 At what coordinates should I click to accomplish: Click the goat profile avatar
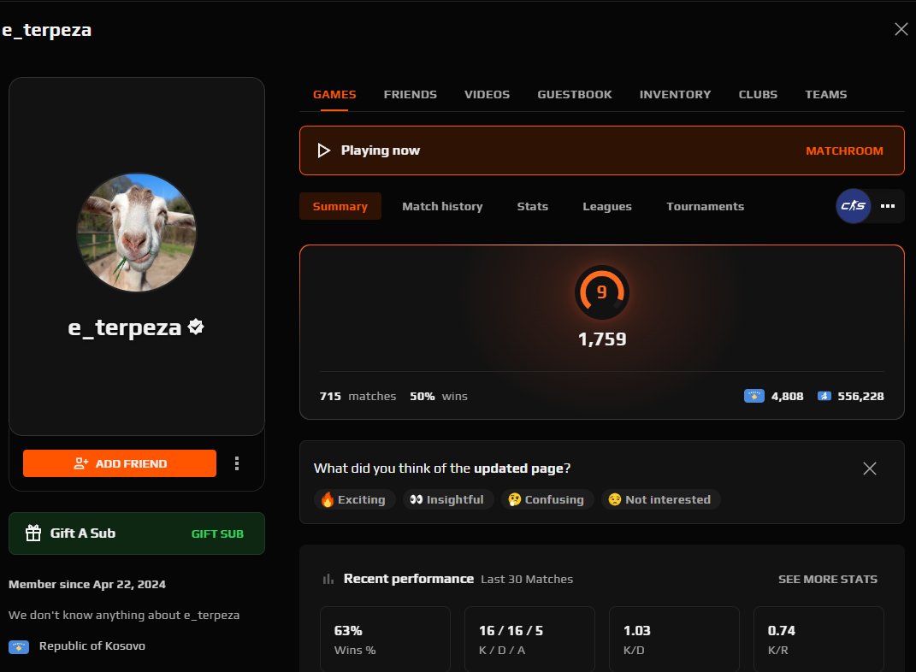click(x=137, y=233)
